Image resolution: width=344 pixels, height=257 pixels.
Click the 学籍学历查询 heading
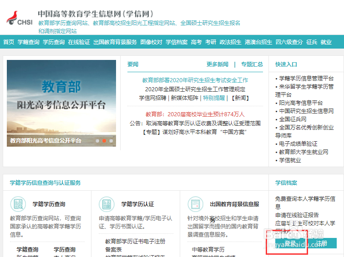click(x=49, y=204)
